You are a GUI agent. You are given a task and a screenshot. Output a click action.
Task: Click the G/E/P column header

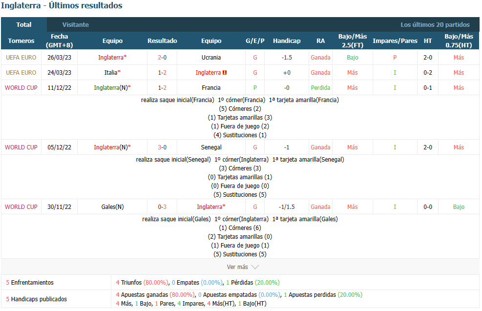255,41
